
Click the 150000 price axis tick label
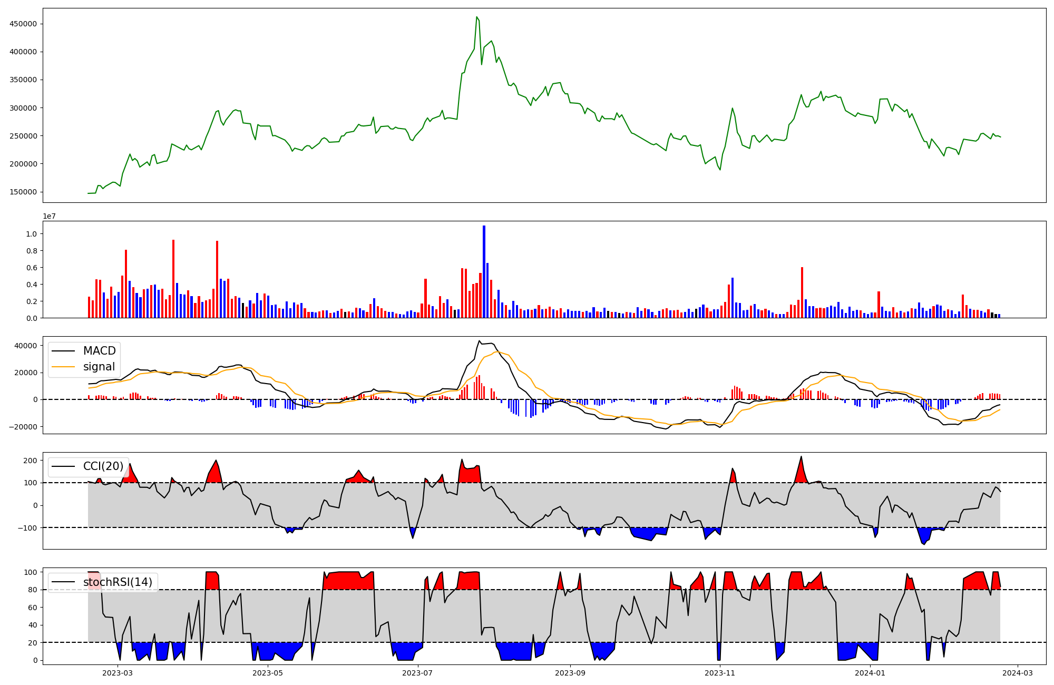point(23,192)
